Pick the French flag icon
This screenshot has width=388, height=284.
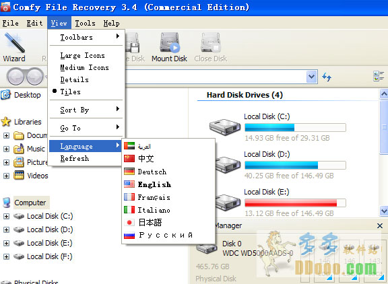pos(129,197)
